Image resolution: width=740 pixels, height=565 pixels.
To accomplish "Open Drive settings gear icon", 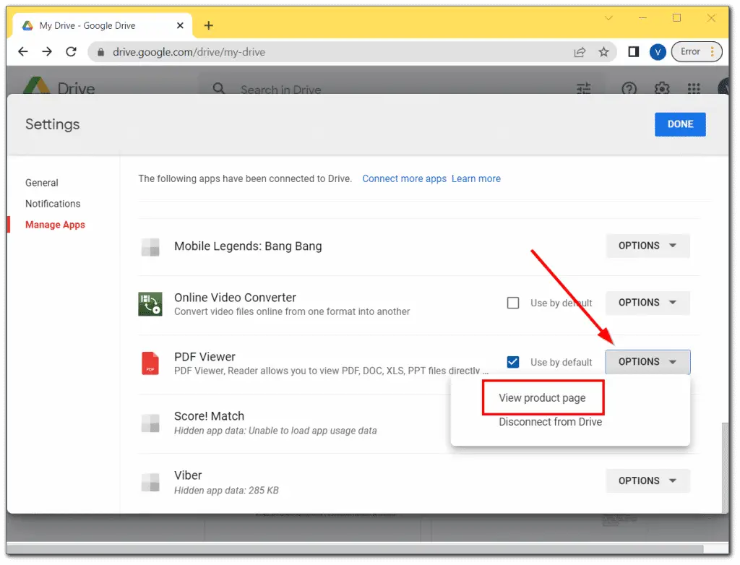I will [x=661, y=89].
